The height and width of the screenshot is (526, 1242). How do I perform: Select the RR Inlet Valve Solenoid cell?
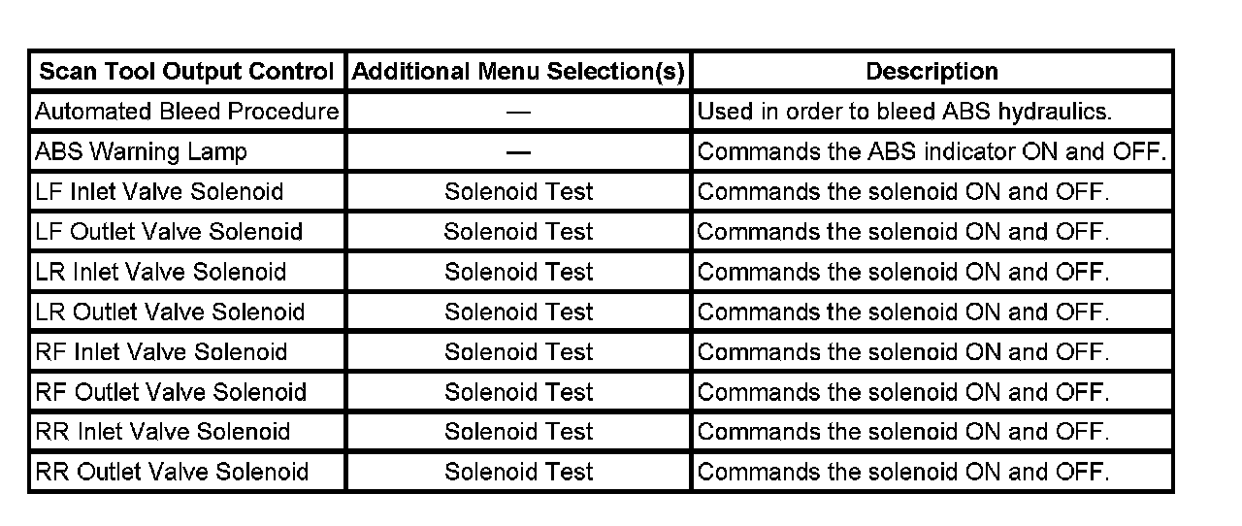pyautogui.click(x=162, y=432)
